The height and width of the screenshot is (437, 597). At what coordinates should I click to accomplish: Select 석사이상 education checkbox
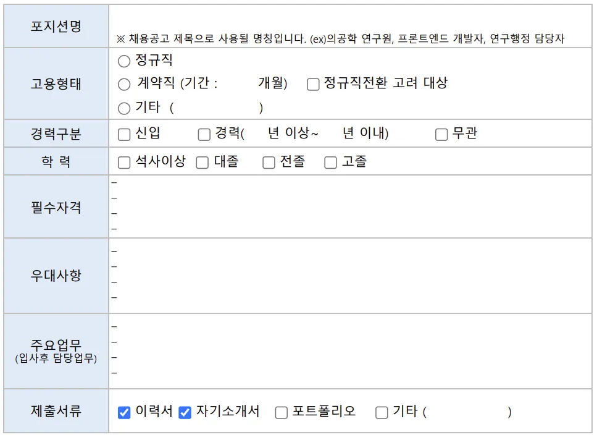124,163
